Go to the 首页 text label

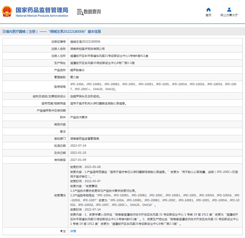(209, 15)
